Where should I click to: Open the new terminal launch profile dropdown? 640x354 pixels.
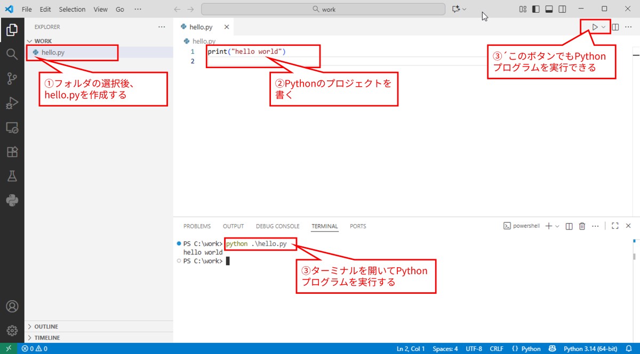point(557,226)
